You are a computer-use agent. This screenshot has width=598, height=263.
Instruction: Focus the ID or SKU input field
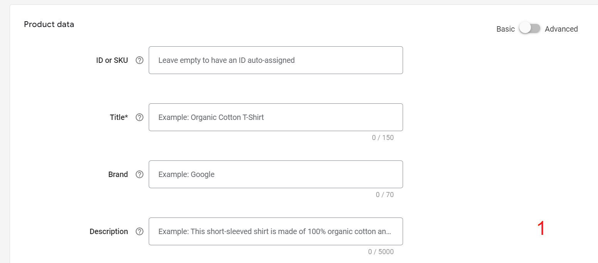point(276,60)
